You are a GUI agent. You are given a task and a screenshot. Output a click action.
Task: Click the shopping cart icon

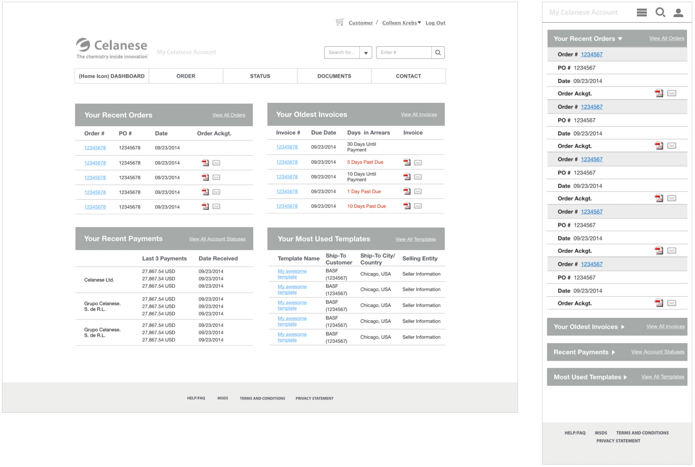339,22
